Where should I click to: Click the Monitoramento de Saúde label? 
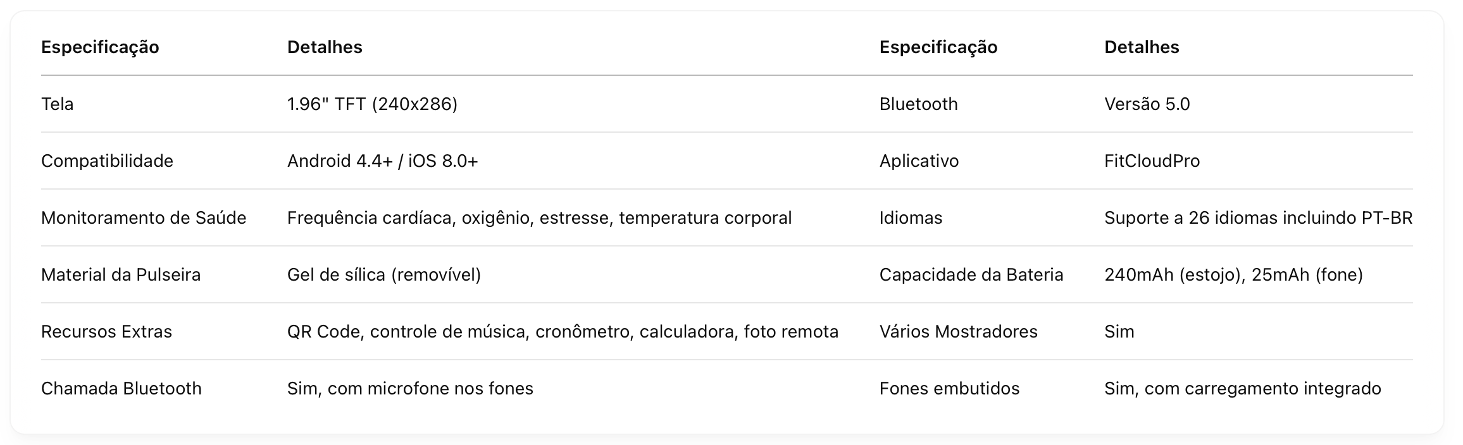[144, 218]
